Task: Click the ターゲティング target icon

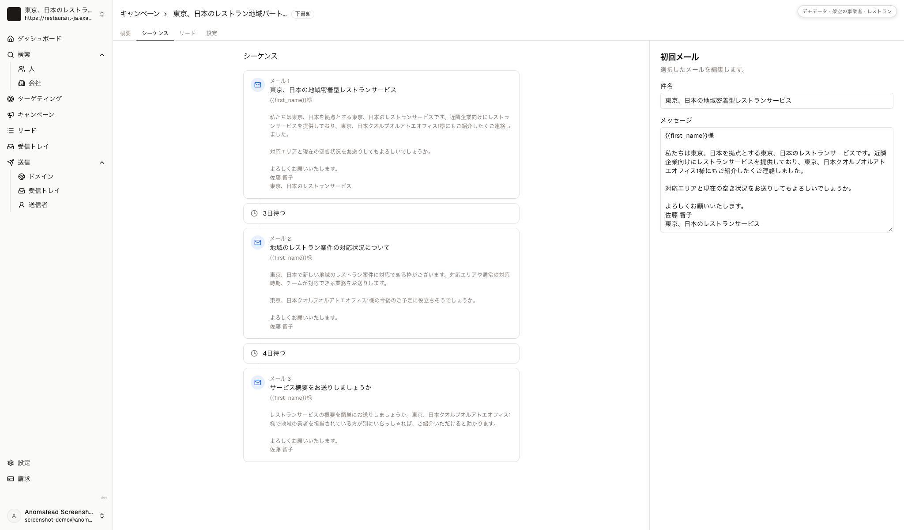Action: [x=11, y=99]
